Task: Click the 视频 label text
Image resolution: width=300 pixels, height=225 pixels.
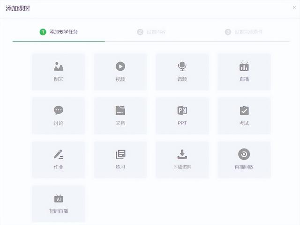Action: point(120,79)
